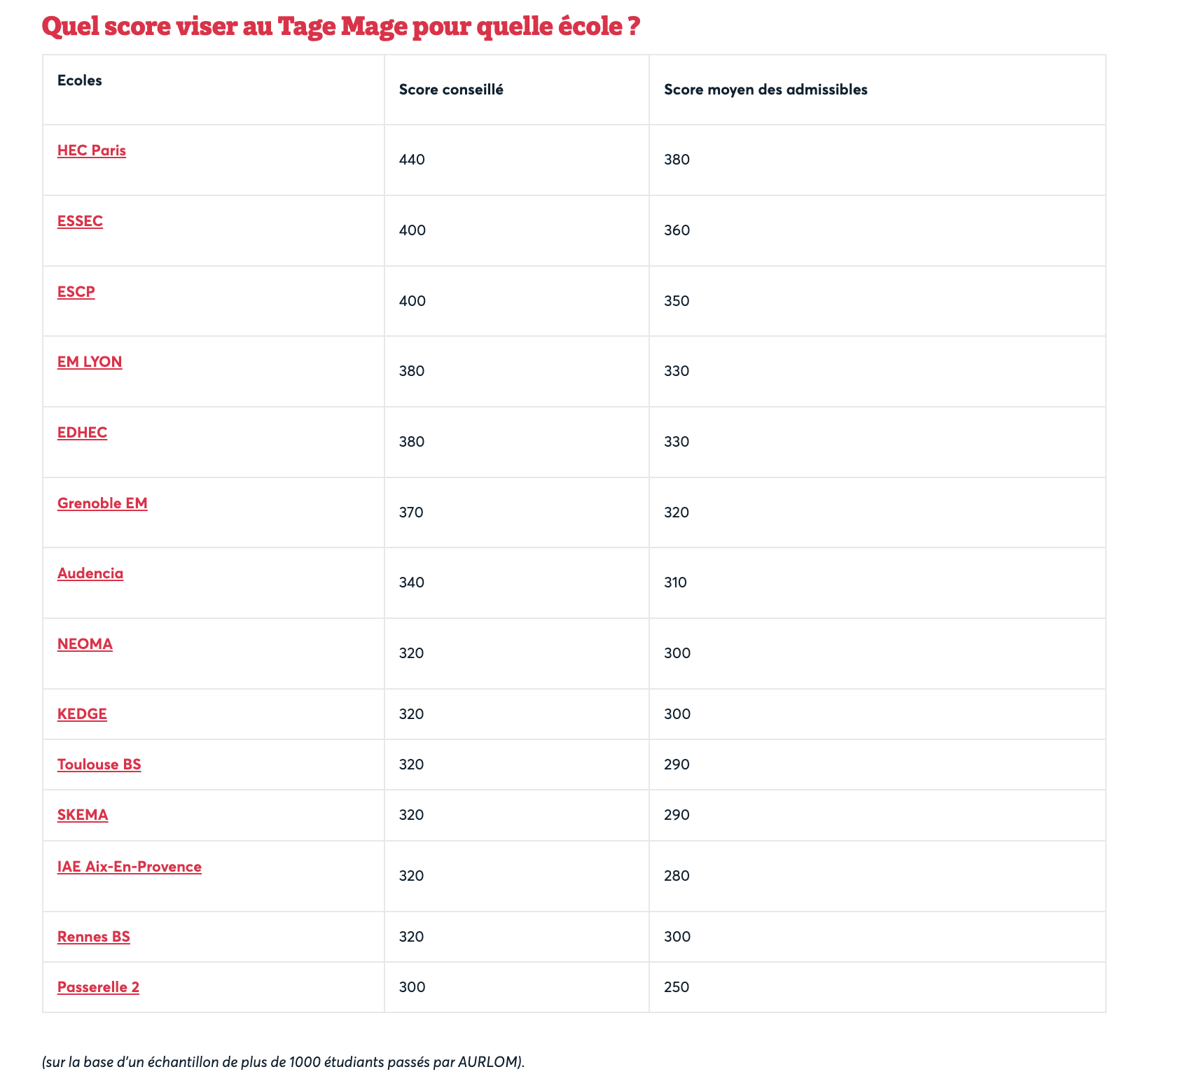Open the Toulouse BS link
1178x1088 pixels.
pos(99,765)
